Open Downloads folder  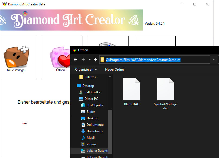[x=92, y=131]
